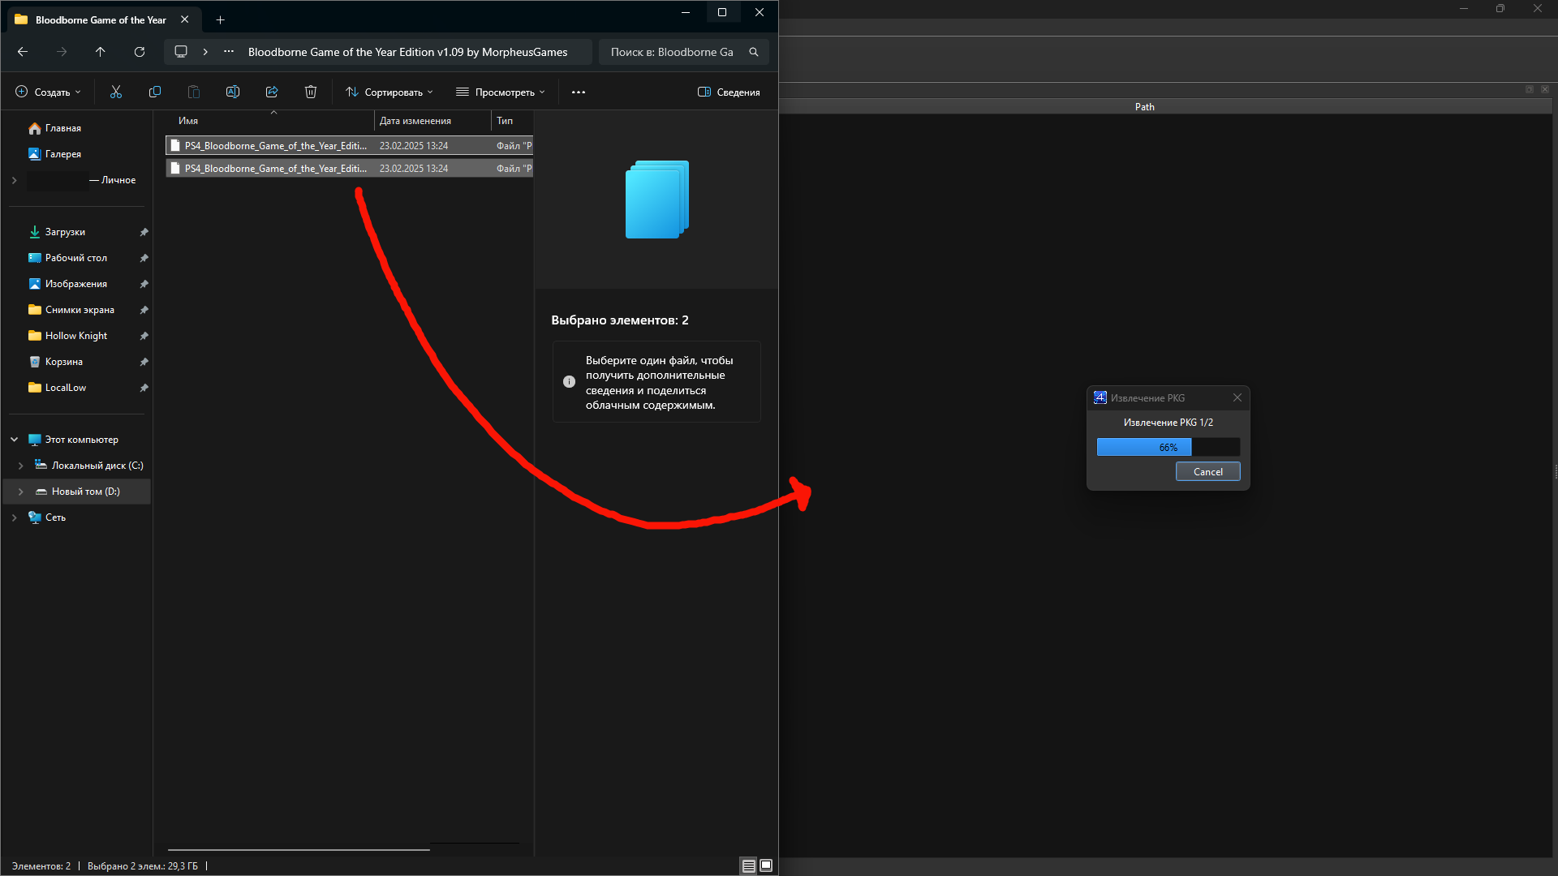Click the PC icon in address bar

pos(181,52)
